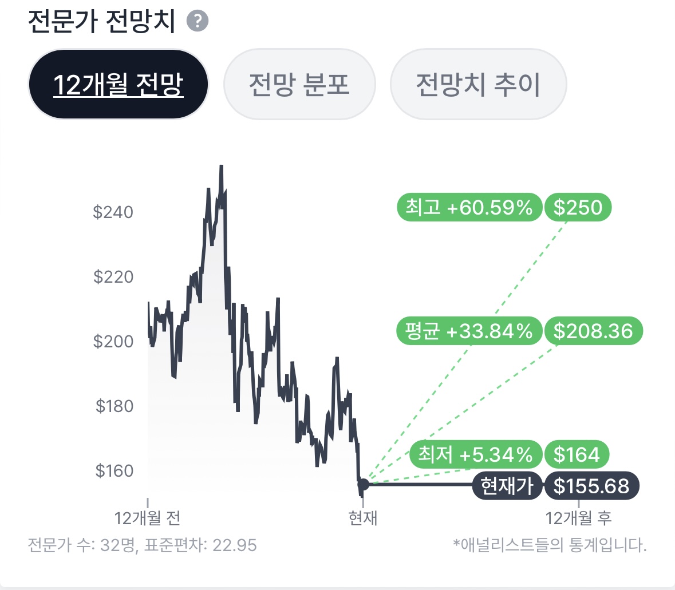This screenshot has width=675, height=590.
Task: Click the 현재가 label
Action: coord(507,486)
